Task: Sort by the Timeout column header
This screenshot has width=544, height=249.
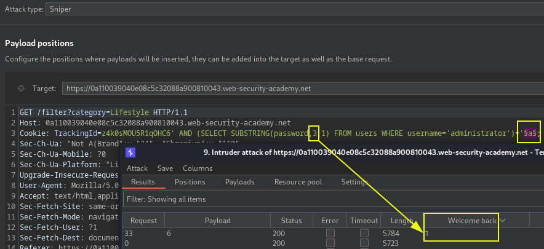Action: (x=364, y=221)
